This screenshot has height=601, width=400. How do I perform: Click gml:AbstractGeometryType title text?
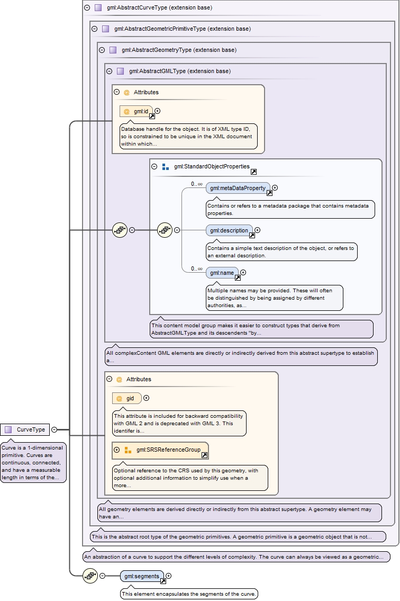pyautogui.click(x=179, y=50)
